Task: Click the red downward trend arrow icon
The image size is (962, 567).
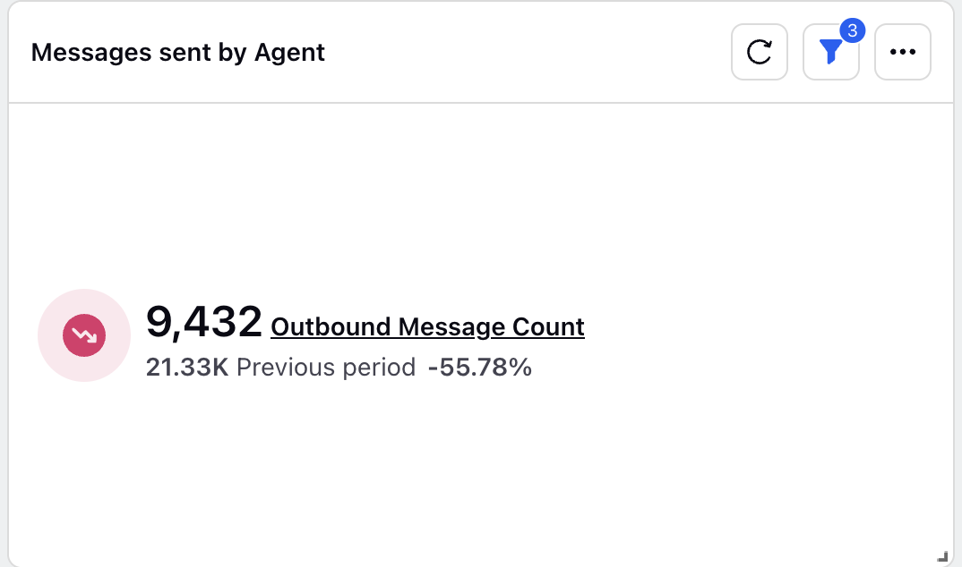Action: [x=84, y=335]
